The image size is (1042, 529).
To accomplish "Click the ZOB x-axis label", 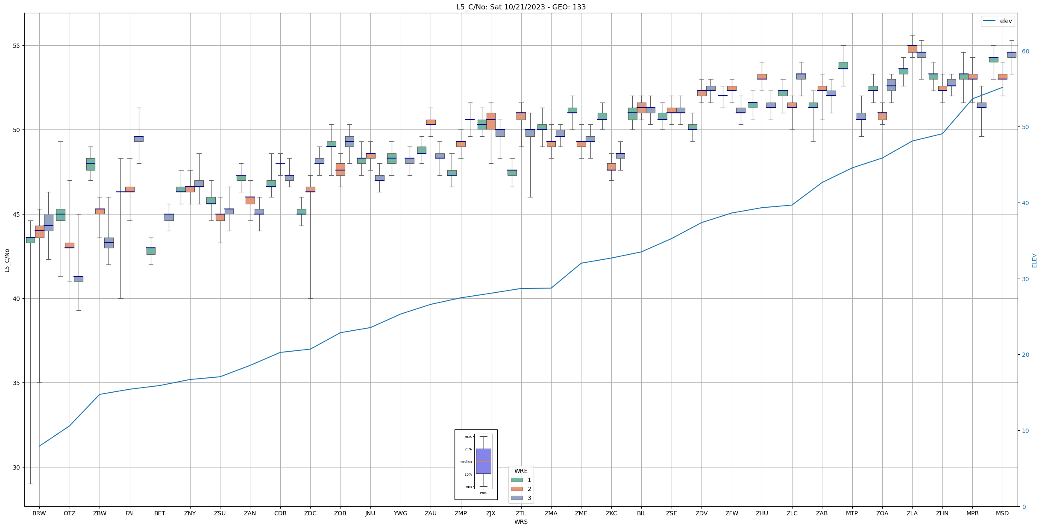I will [x=340, y=513].
